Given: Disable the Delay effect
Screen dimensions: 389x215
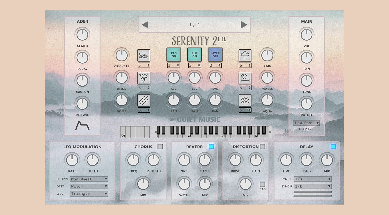Looking at the screenshot, I should tap(333, 146).
